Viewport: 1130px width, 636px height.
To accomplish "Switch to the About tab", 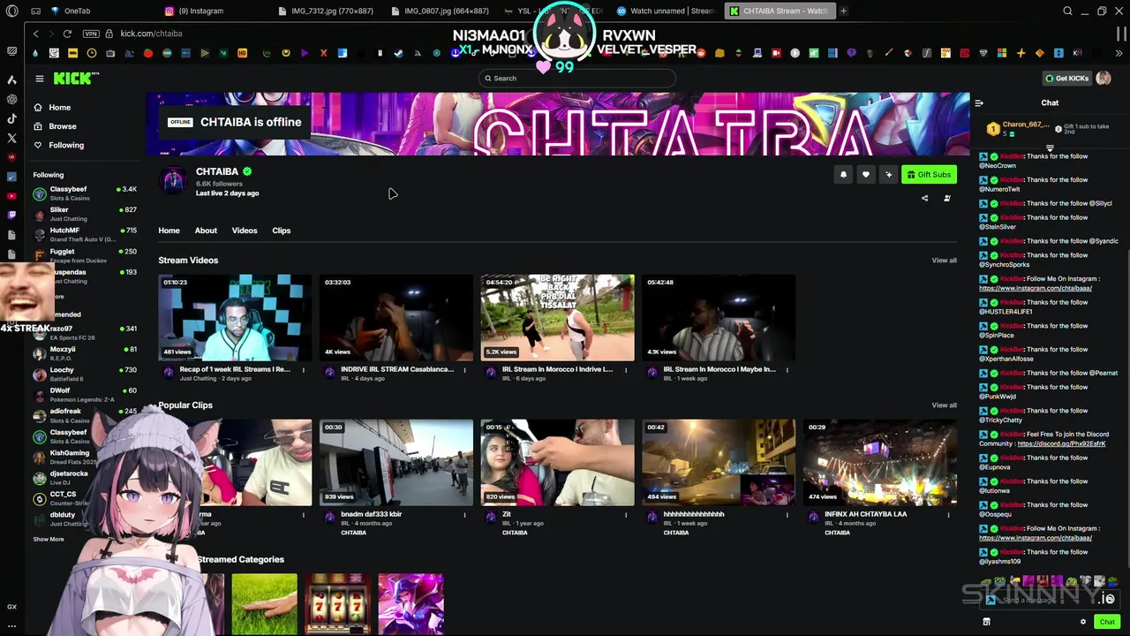I will click(x=206, y=231).
